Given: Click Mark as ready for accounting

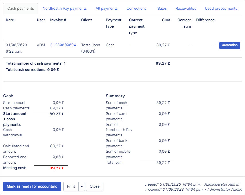Looking at the screenshot, I should point(32,186).
